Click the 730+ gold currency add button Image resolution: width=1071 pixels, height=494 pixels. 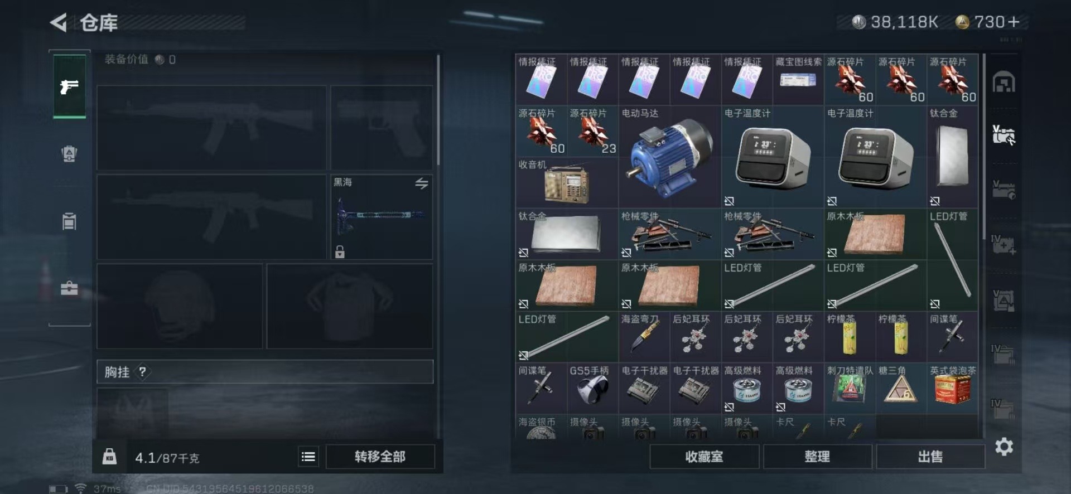pyautogui.click(x=1014, y=22)
